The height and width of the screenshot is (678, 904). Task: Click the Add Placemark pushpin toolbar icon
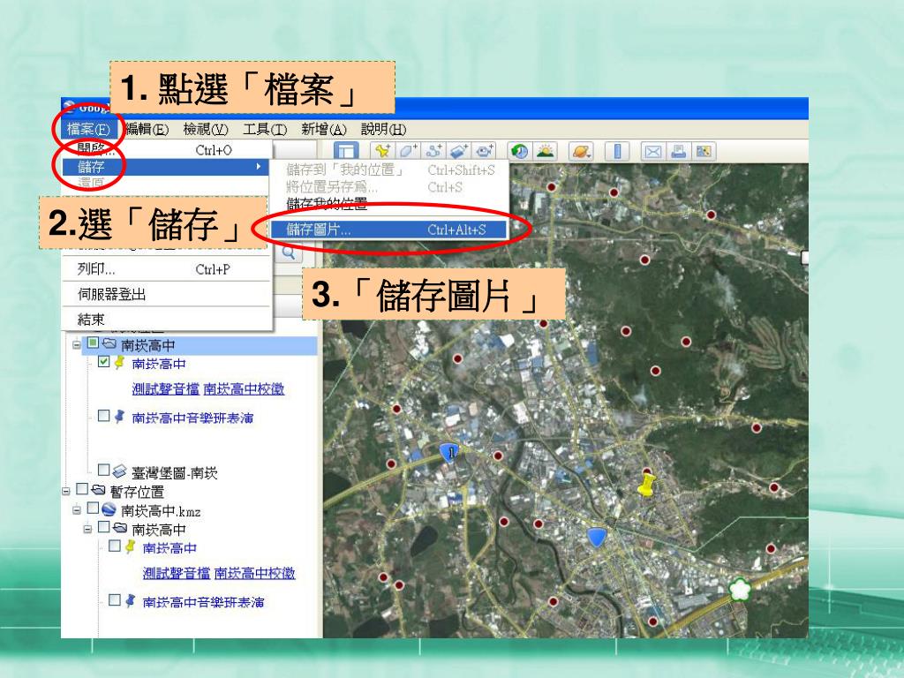tap(381, 151)
